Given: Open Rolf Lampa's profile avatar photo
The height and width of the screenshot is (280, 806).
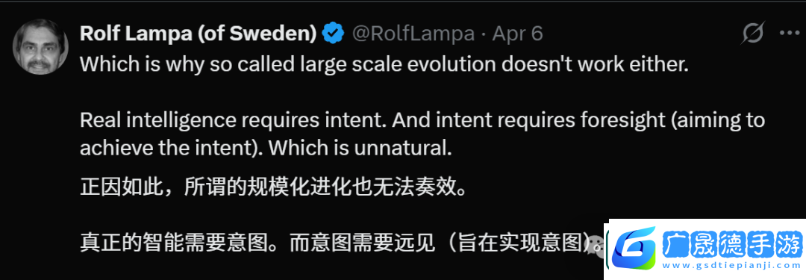Looking at the screenshot, I should click(x=40, y=47).
